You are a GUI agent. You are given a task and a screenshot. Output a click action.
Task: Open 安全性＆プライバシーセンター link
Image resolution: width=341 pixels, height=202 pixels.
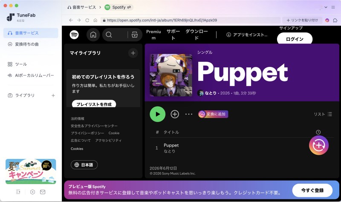pos(94,126)
